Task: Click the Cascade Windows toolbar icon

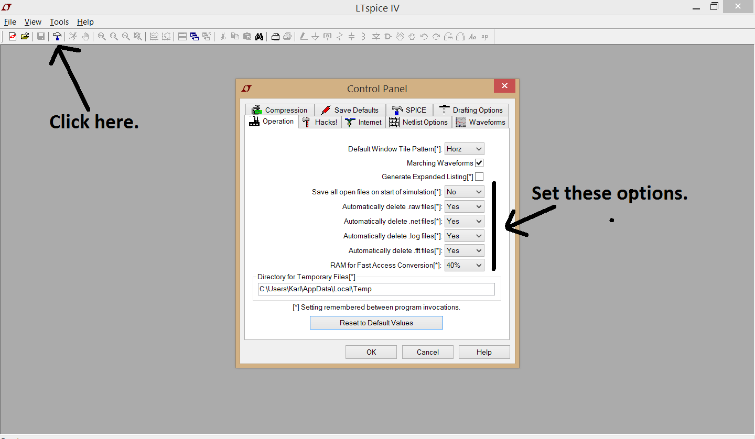Action: pos(195,36)
